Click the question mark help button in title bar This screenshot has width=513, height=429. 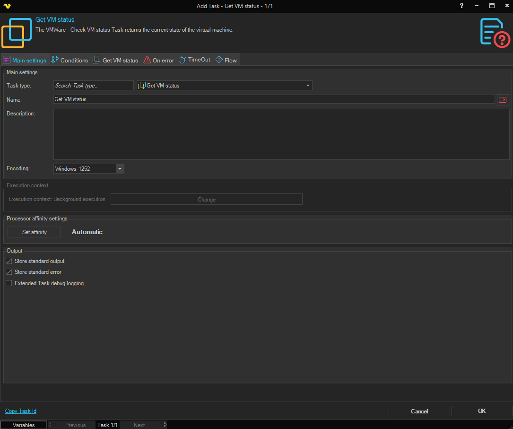461,6
